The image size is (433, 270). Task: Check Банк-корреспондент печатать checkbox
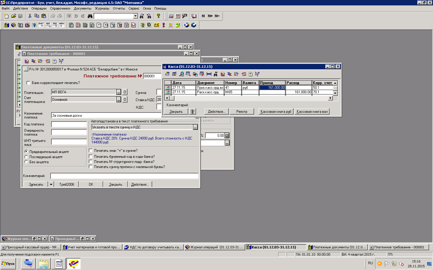pyautogui.click(x=29, y=83)
